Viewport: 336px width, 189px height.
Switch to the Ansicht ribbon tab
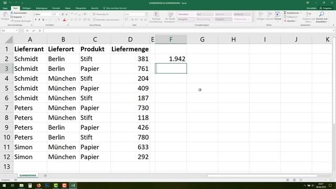click(x=94, y=8)
